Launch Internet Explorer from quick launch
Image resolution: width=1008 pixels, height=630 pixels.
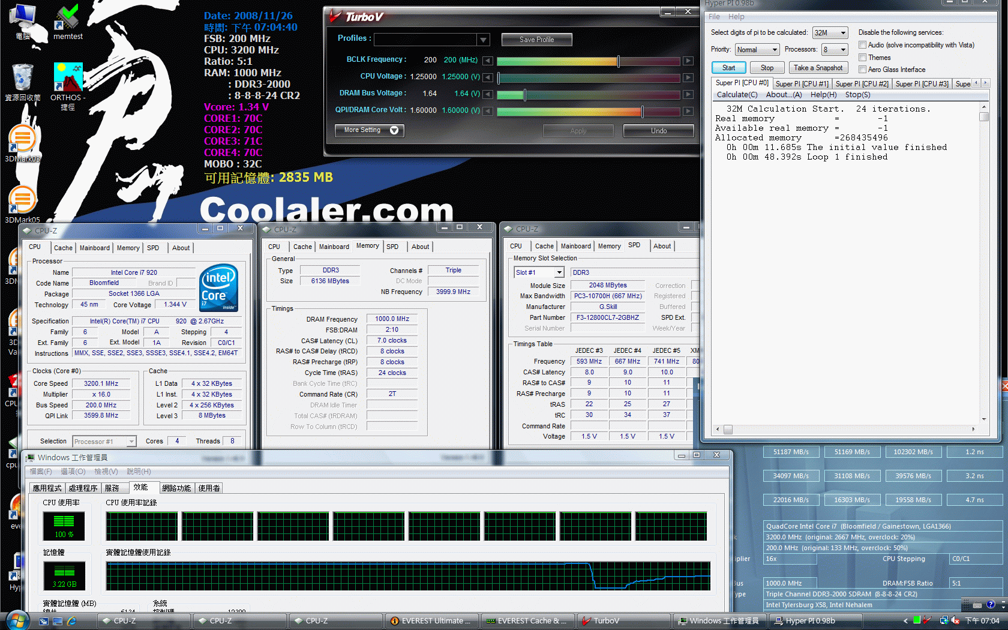click(72, 621)
